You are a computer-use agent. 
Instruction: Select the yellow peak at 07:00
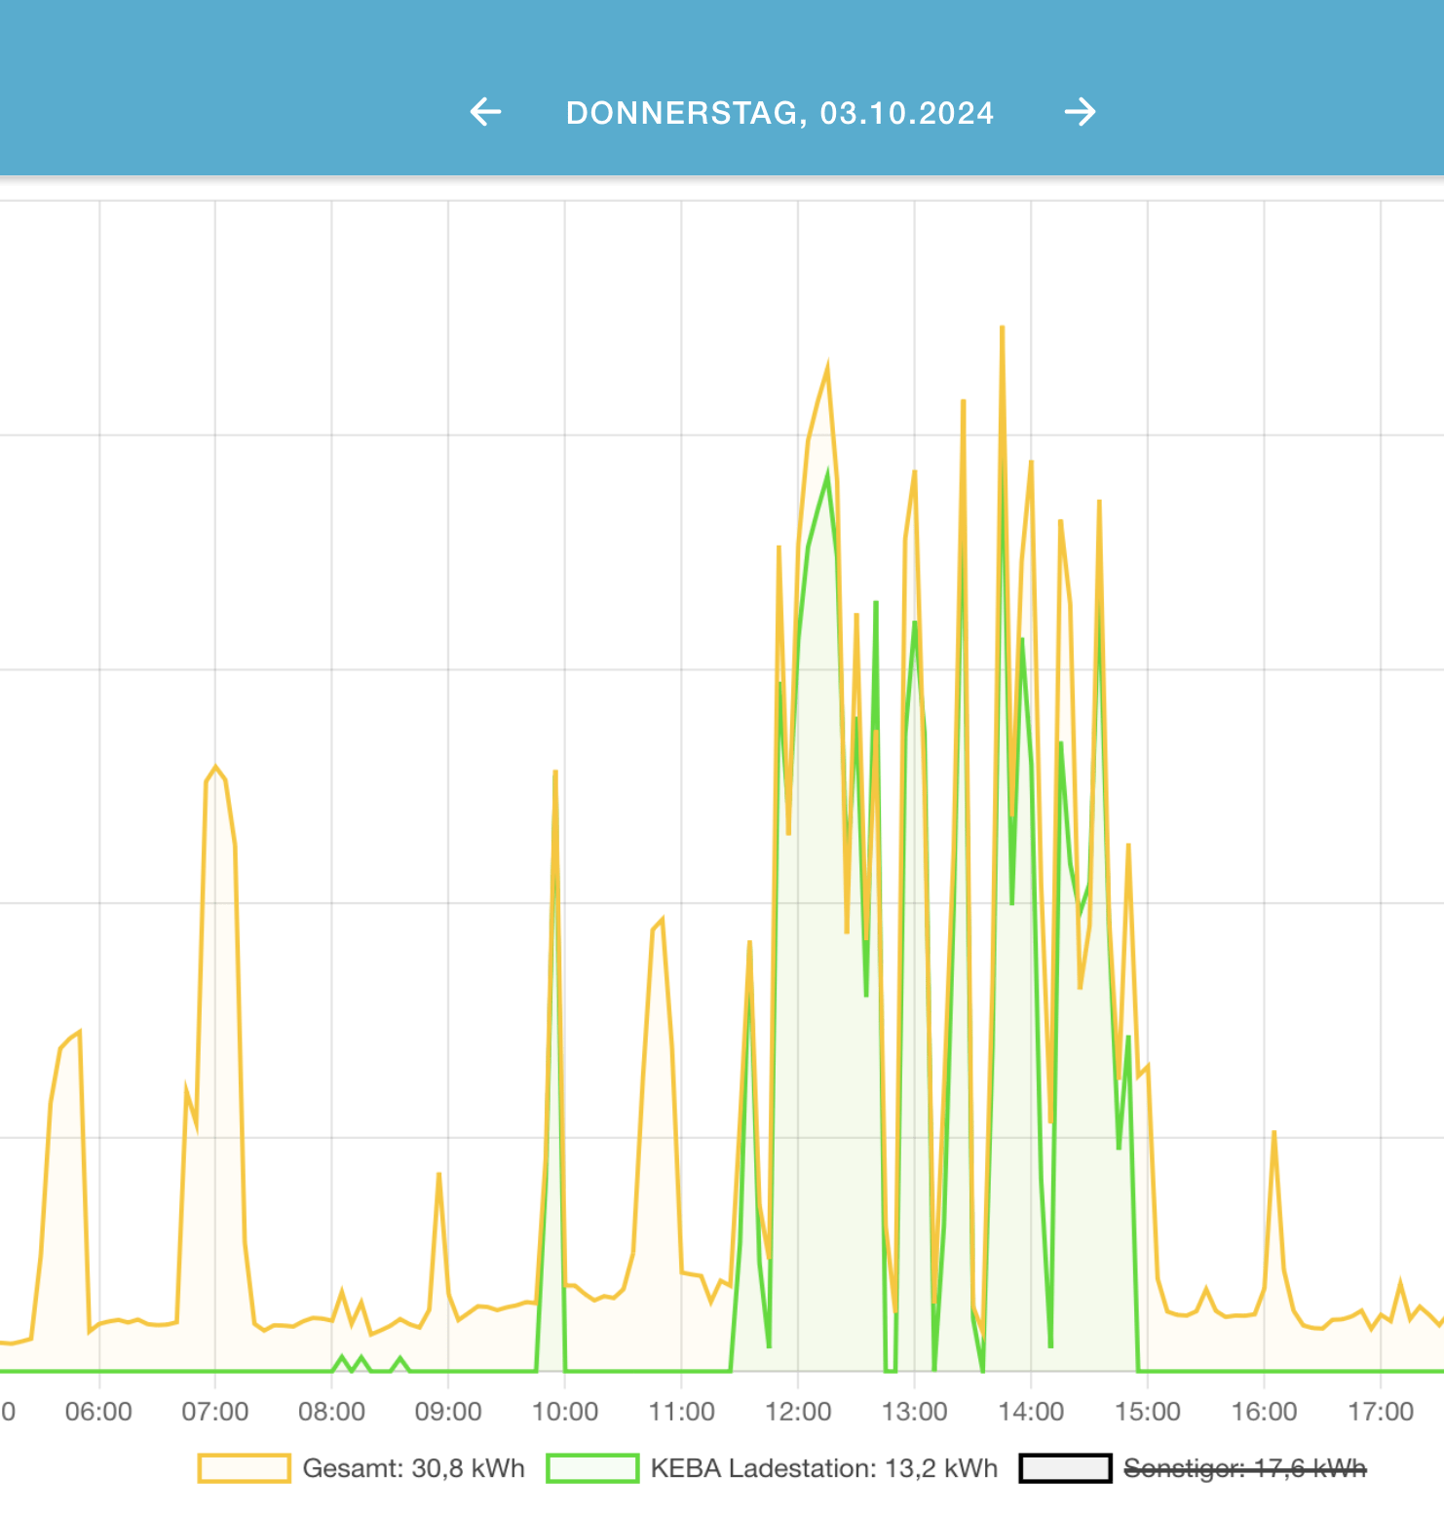coord(215,768)
